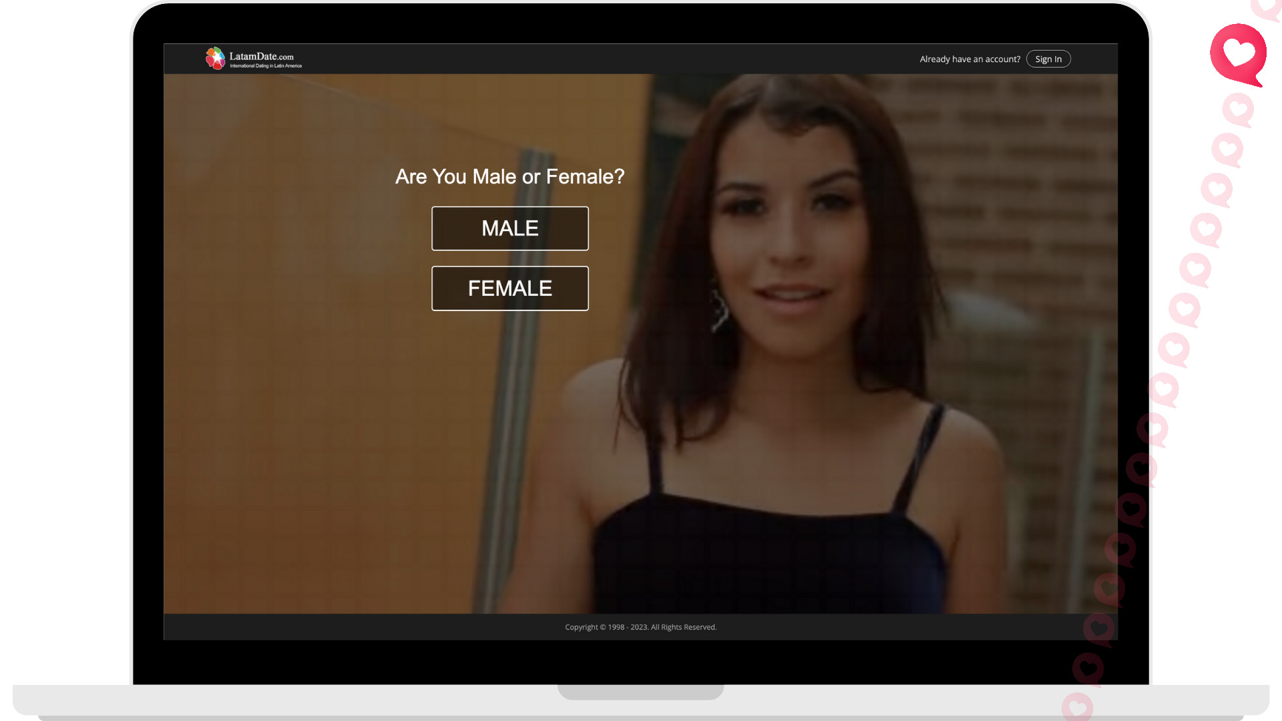Click the dark header bar of the site
This screenshot has width=1282, height=721.
point(601,59)
